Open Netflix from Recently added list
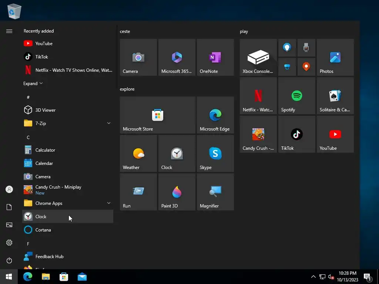Screen dimensions: 379x284 coord(68,70)
